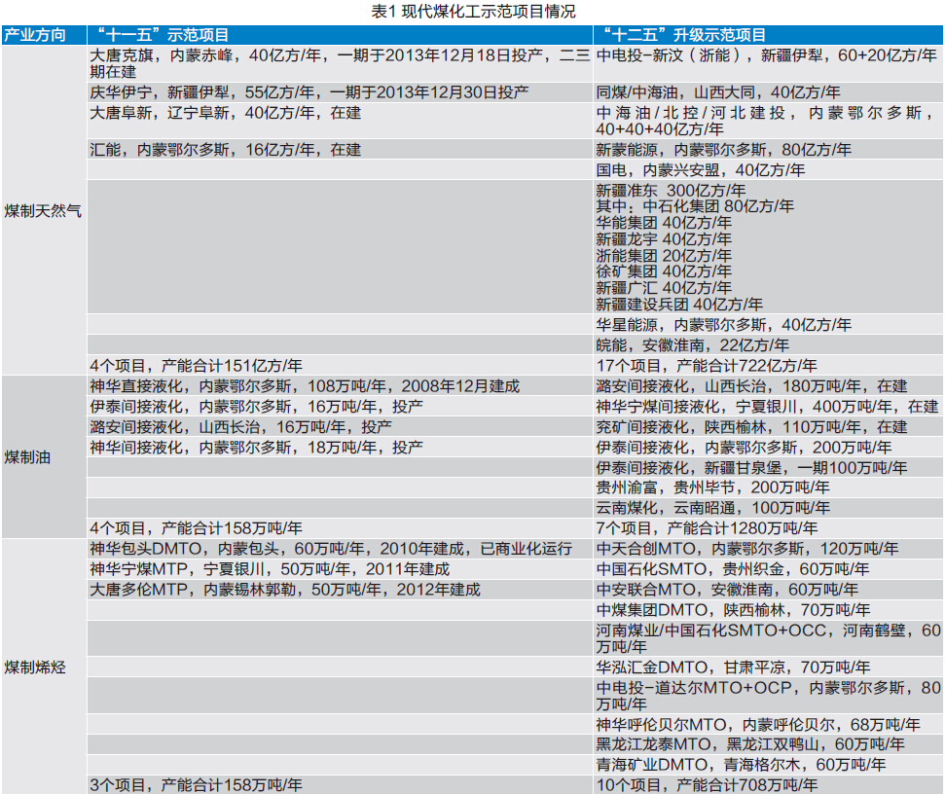Click 兖矿间接液化，陕西榆林，110万吨/年

click(x=768, y=427)
